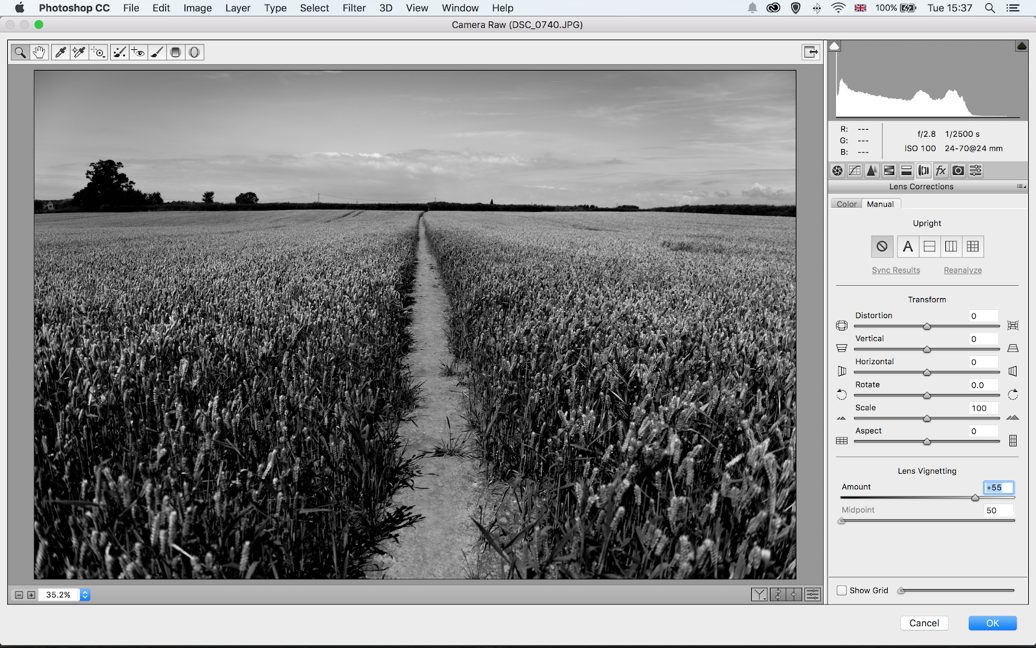Click the Cancel button
This screenshot has width=1036, height=648.
tap(924, 623)
